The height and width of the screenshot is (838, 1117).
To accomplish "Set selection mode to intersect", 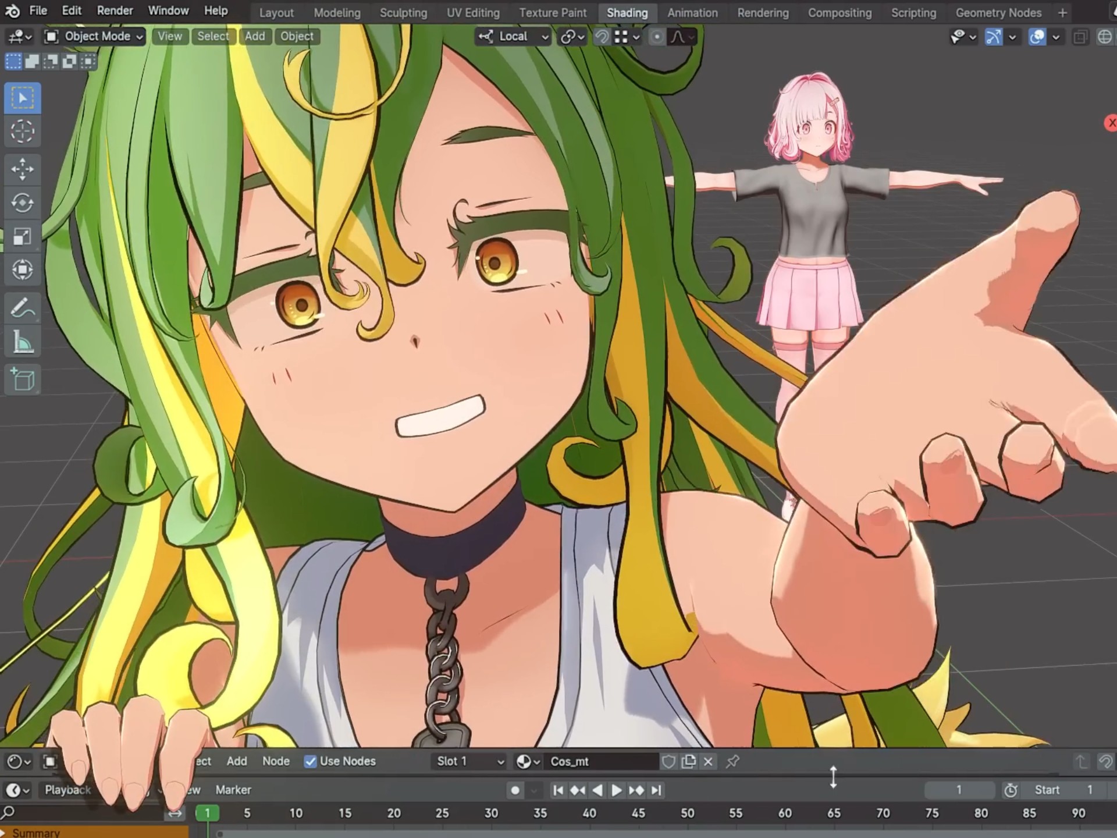I will click(x=88, y=61).
